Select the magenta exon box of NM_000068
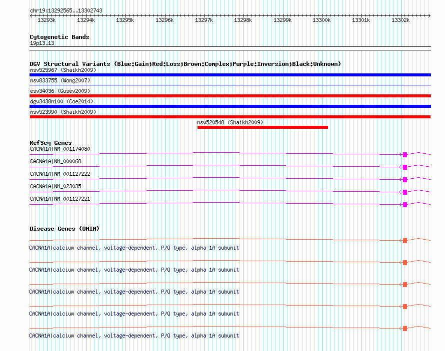This screenshot has width=445, height=351. pyautogui.click(x=405, y=167)
